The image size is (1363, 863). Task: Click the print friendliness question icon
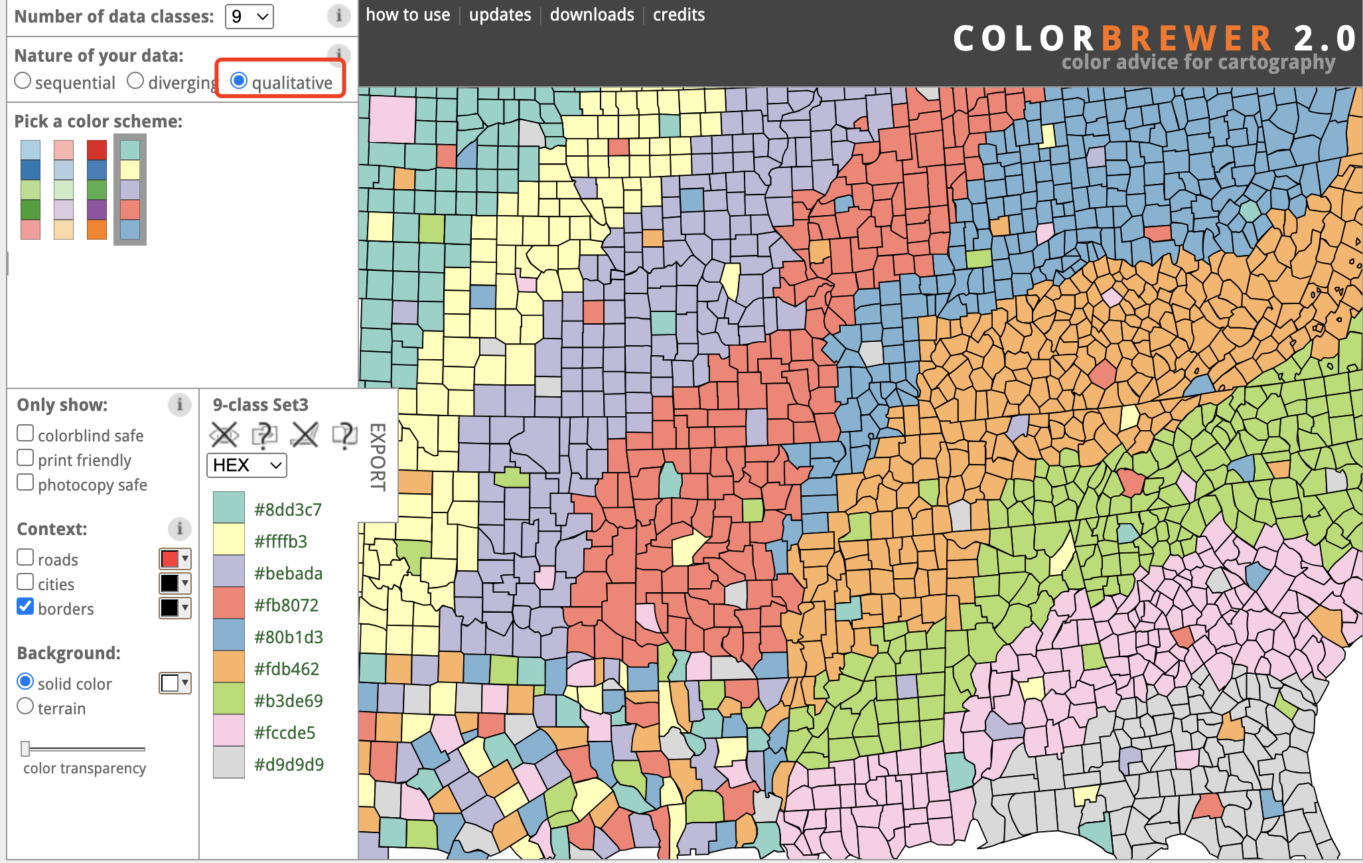coord(344,435)
